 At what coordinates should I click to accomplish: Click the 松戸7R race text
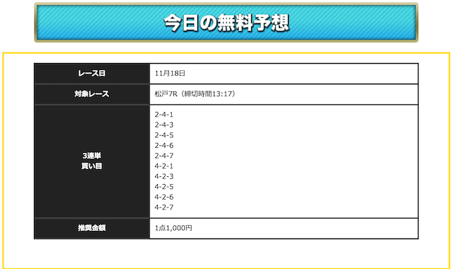pyautogui.click(x=166, y=94)
